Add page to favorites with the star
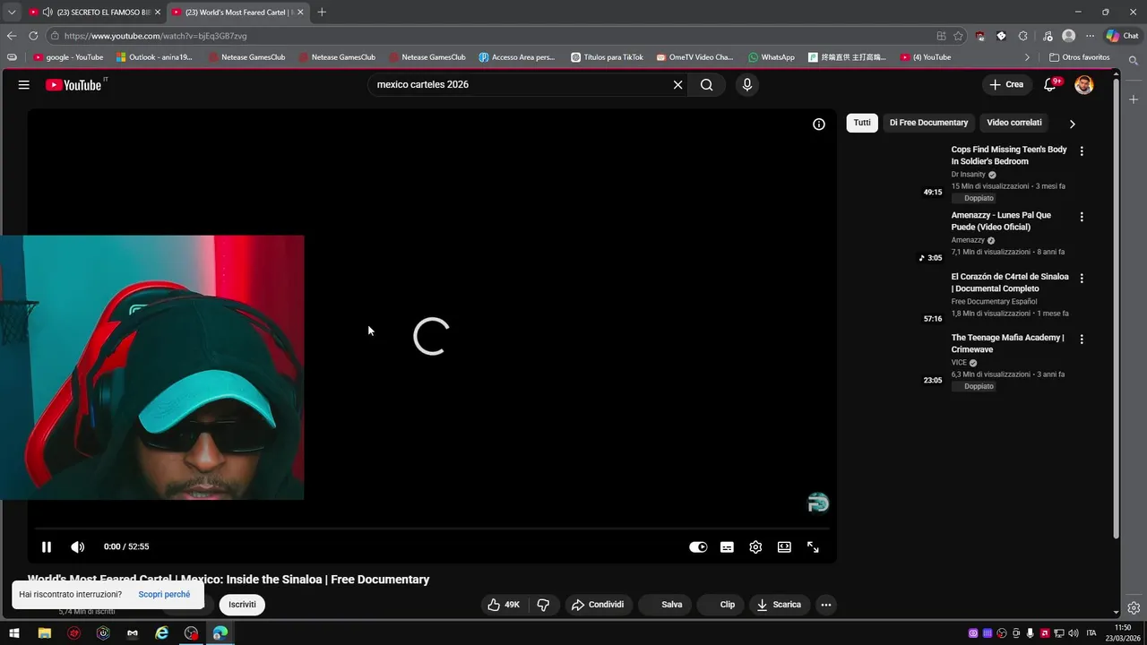This screenshot has height=645, width=1147. point(958,36)
